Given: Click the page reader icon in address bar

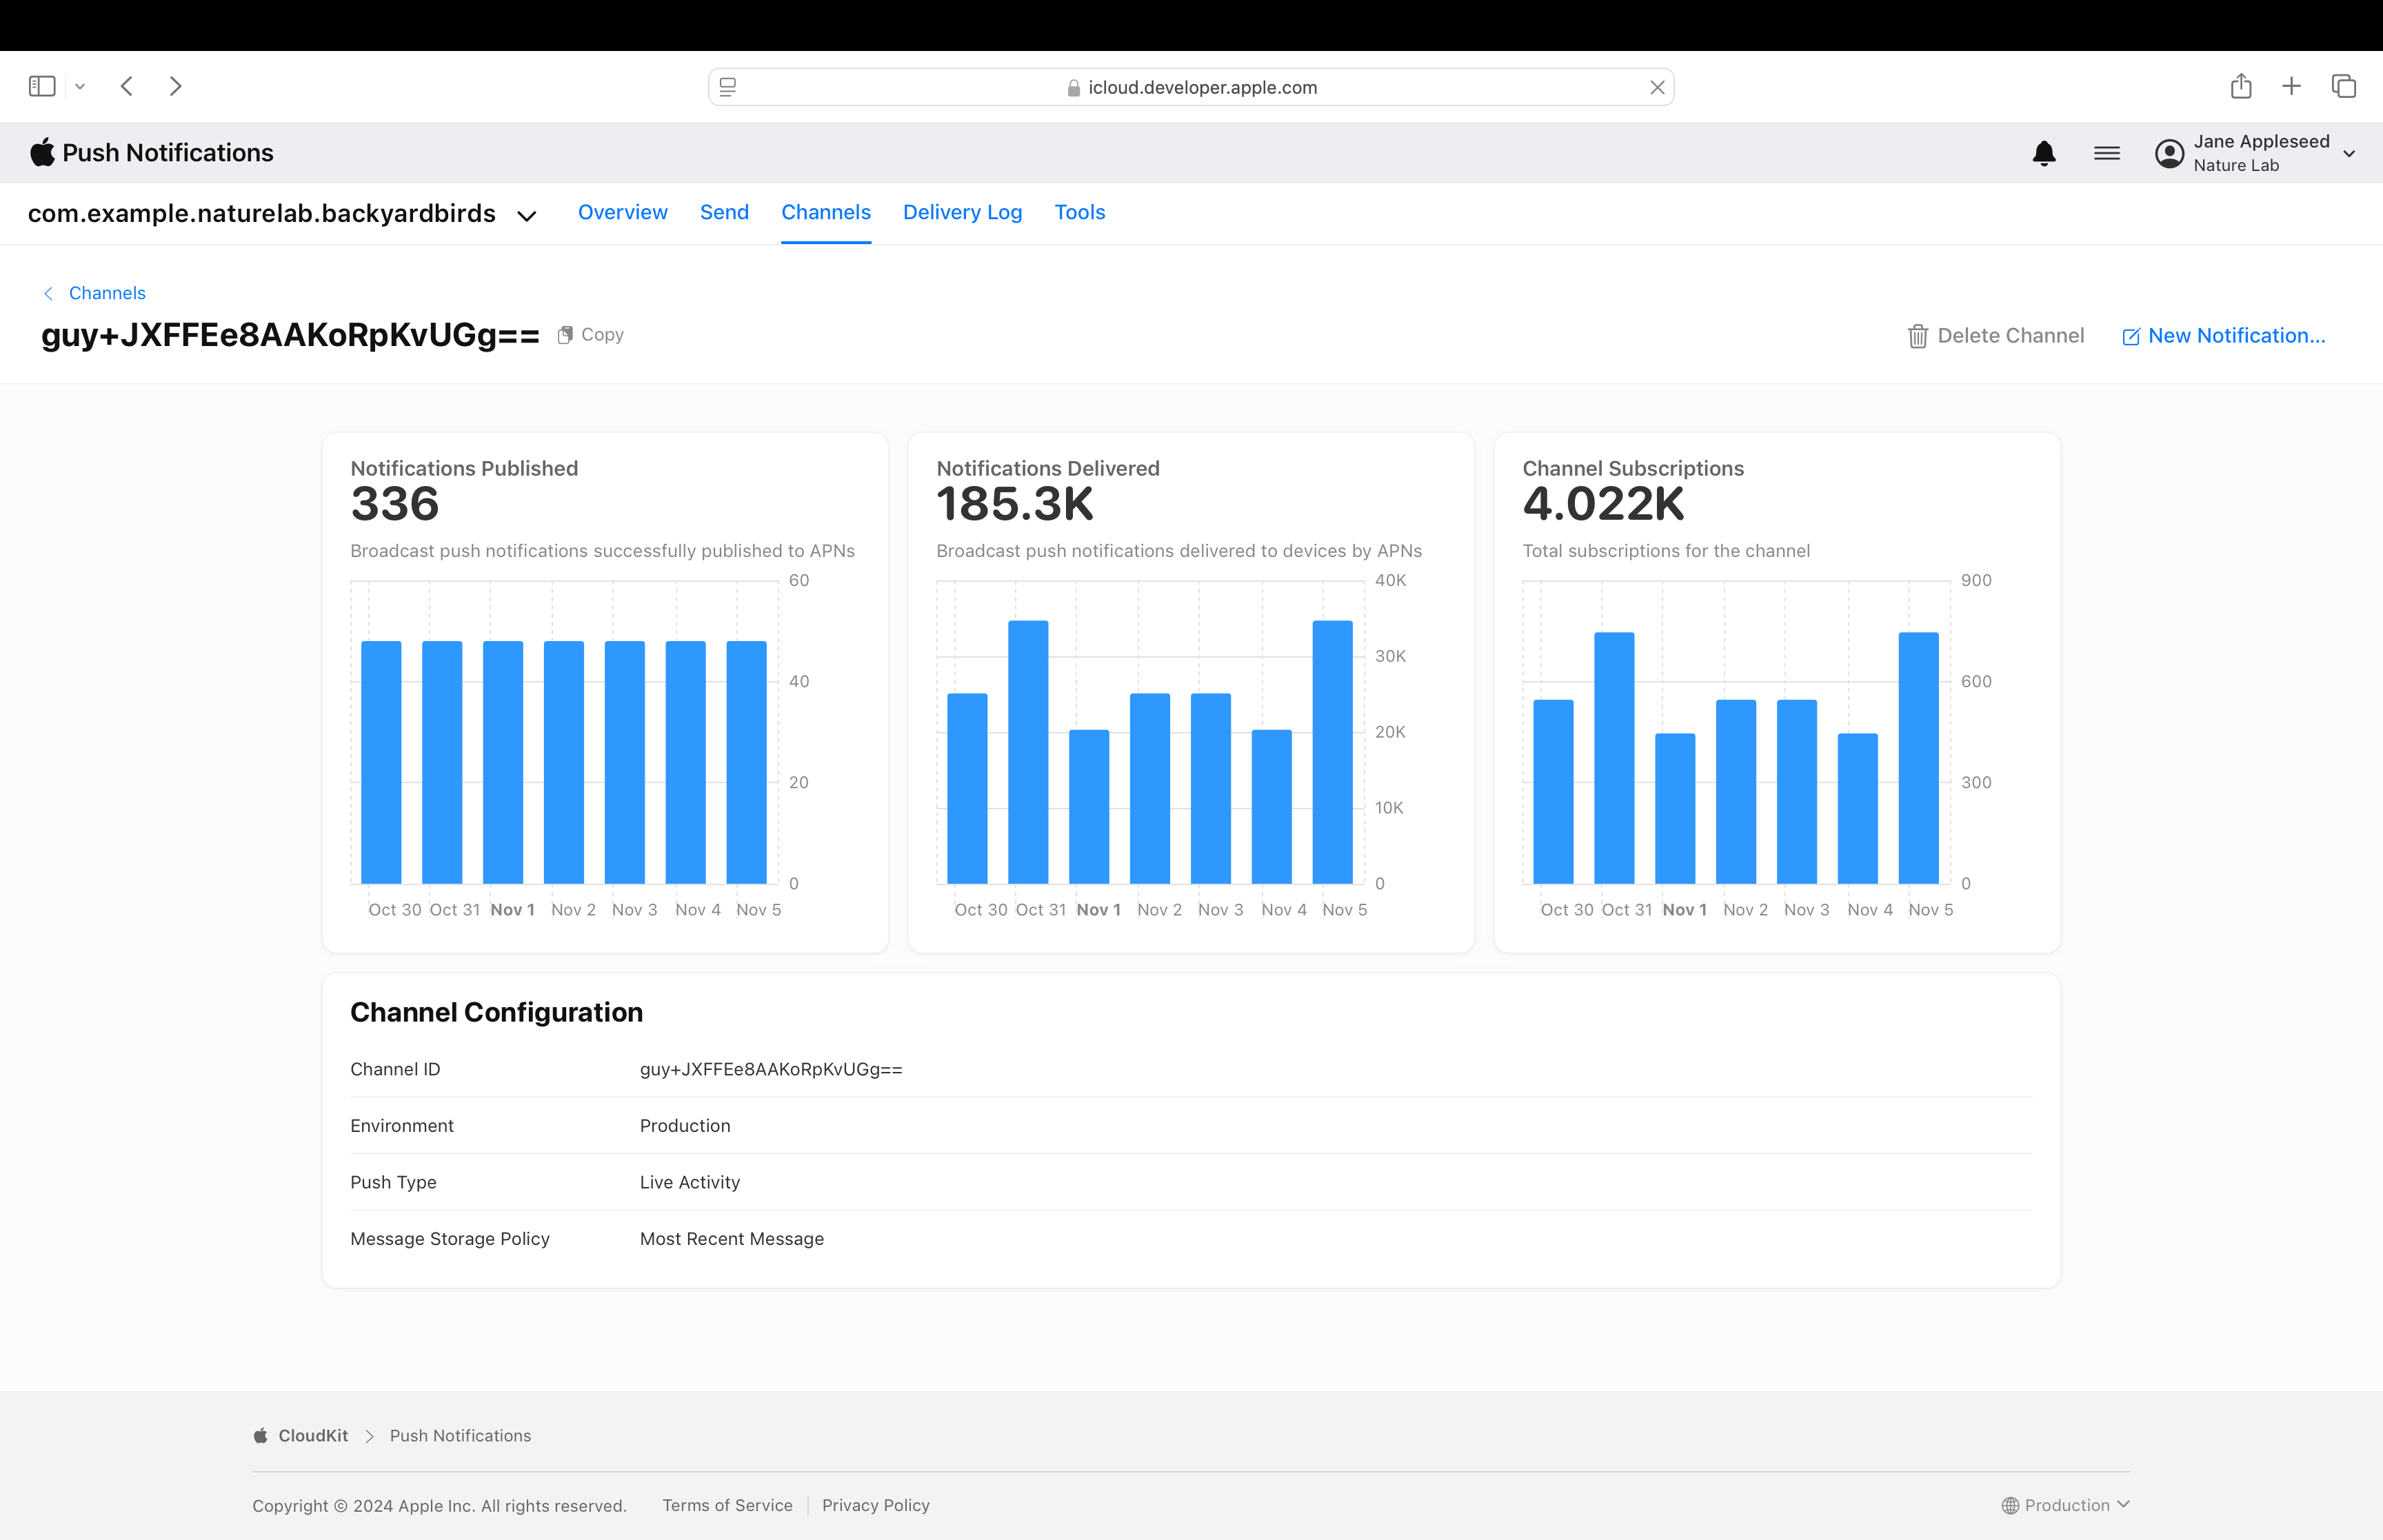Looking at the screenshot, I should 728,87.
